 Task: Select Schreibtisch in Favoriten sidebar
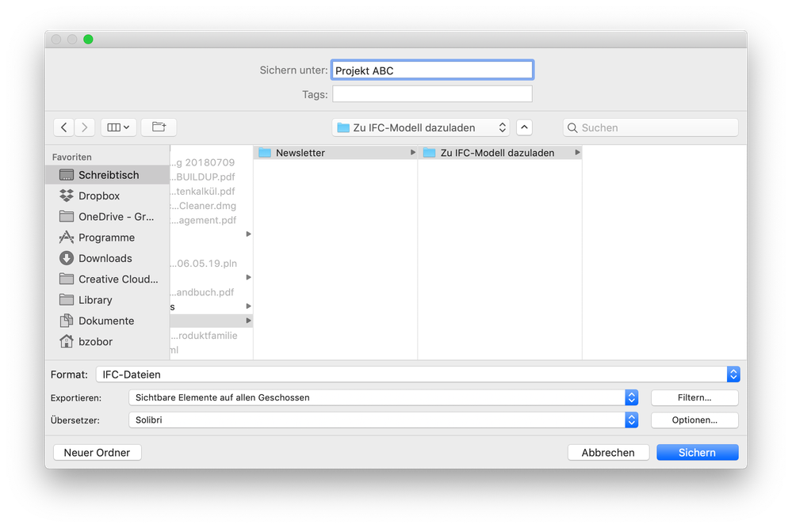[107, 175]
